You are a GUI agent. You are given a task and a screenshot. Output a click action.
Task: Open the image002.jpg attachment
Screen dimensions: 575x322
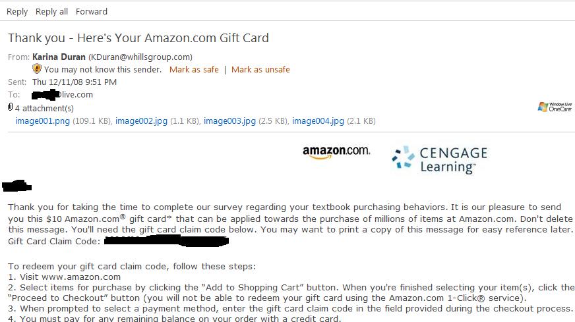142,121
